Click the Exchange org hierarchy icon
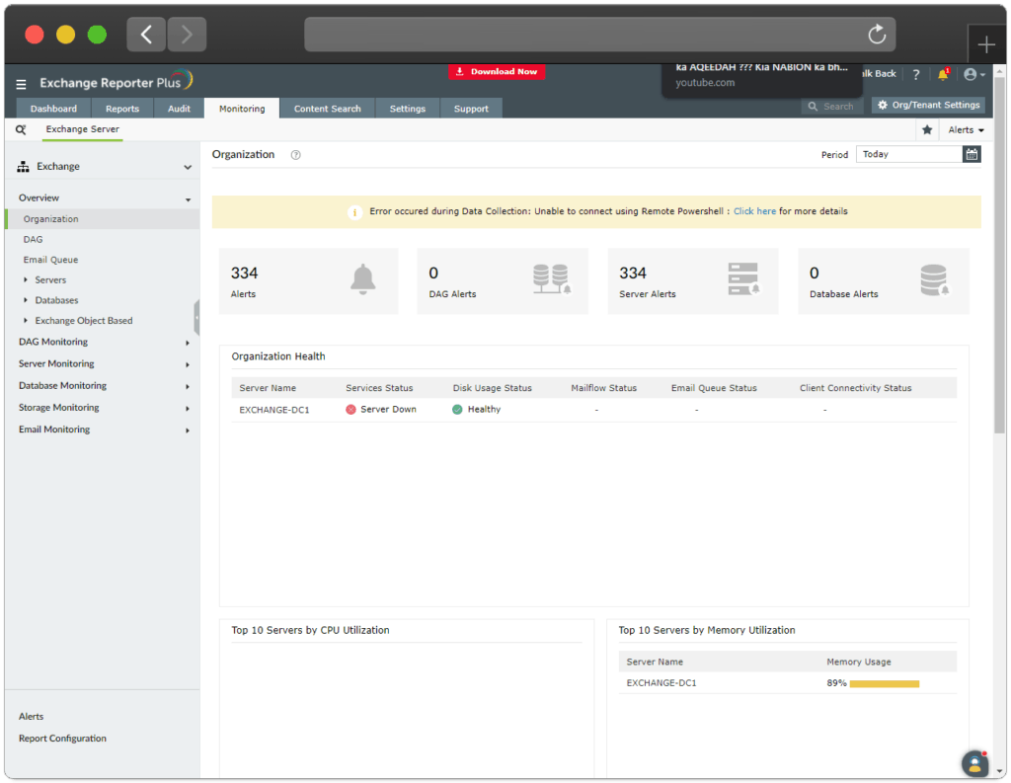1011x783 pixels. pyautogui.click(x=24, y=167)
